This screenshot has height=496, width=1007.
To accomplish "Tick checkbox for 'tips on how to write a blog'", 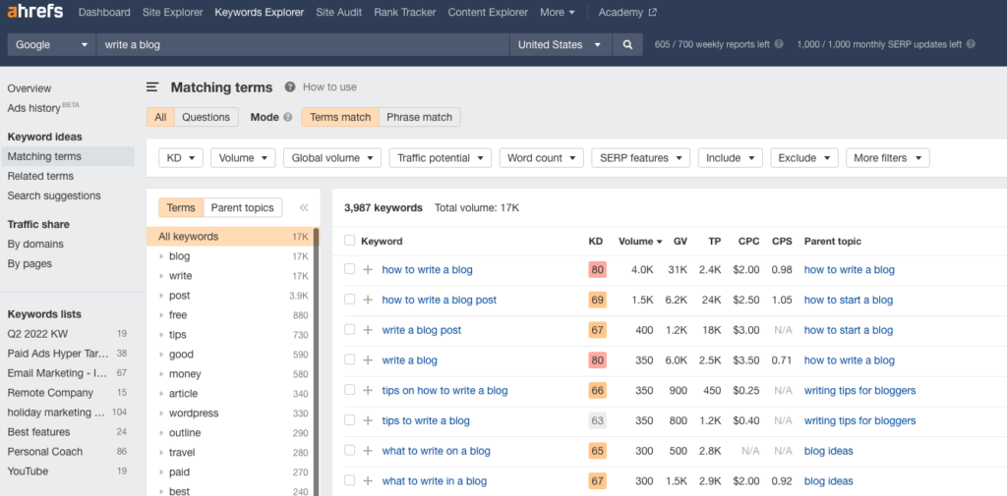I will [349, 390].
